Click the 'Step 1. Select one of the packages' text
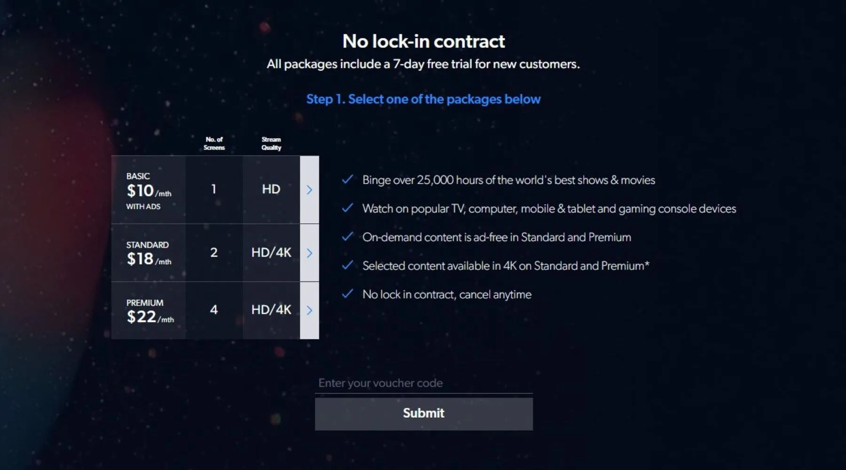Viewport: 846px width, 470px height. click(x=423, y=99)
